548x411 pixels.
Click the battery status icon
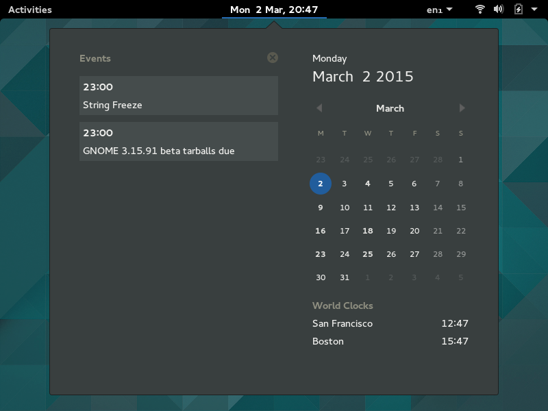[x=518, y=10]
